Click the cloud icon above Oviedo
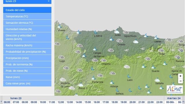The width and height of the screenshot is (185, 104). click(120, 41)
